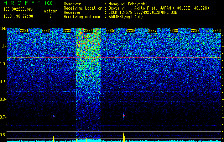
Task: Select the Ogata-vill. Akita-Pref. JAPAN location text
Action: [159, 8]
